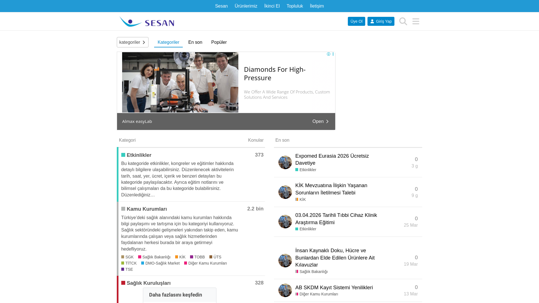The image size is (539, 303).
Task: Click the '9 g' activity date
Action: click(415, 196)
